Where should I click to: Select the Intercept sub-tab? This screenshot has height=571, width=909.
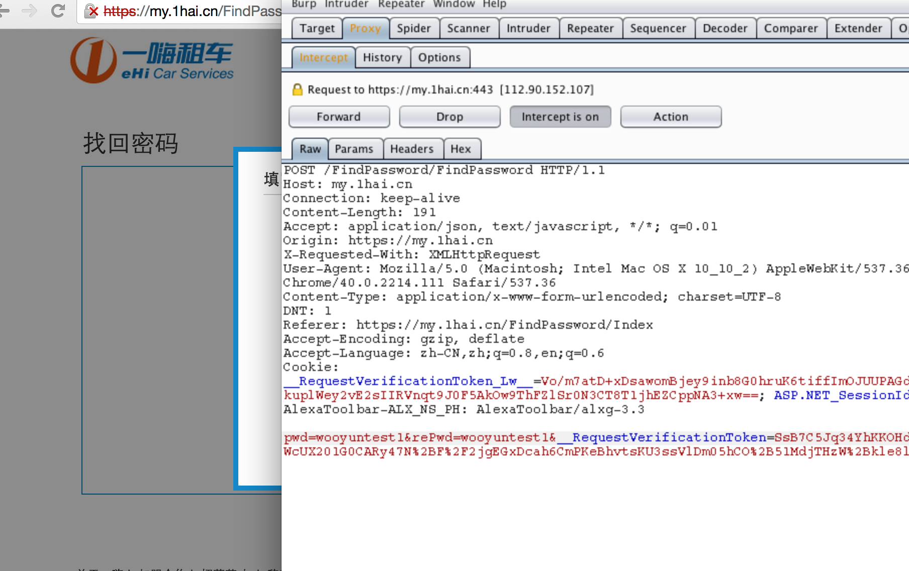click(324, 57)
